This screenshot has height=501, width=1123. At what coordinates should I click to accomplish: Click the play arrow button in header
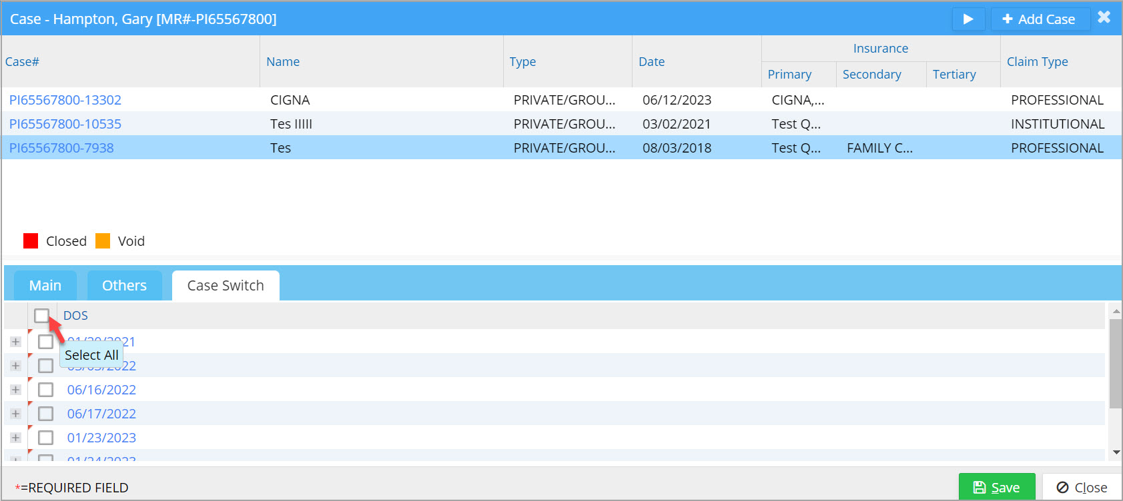click(968, 19)
